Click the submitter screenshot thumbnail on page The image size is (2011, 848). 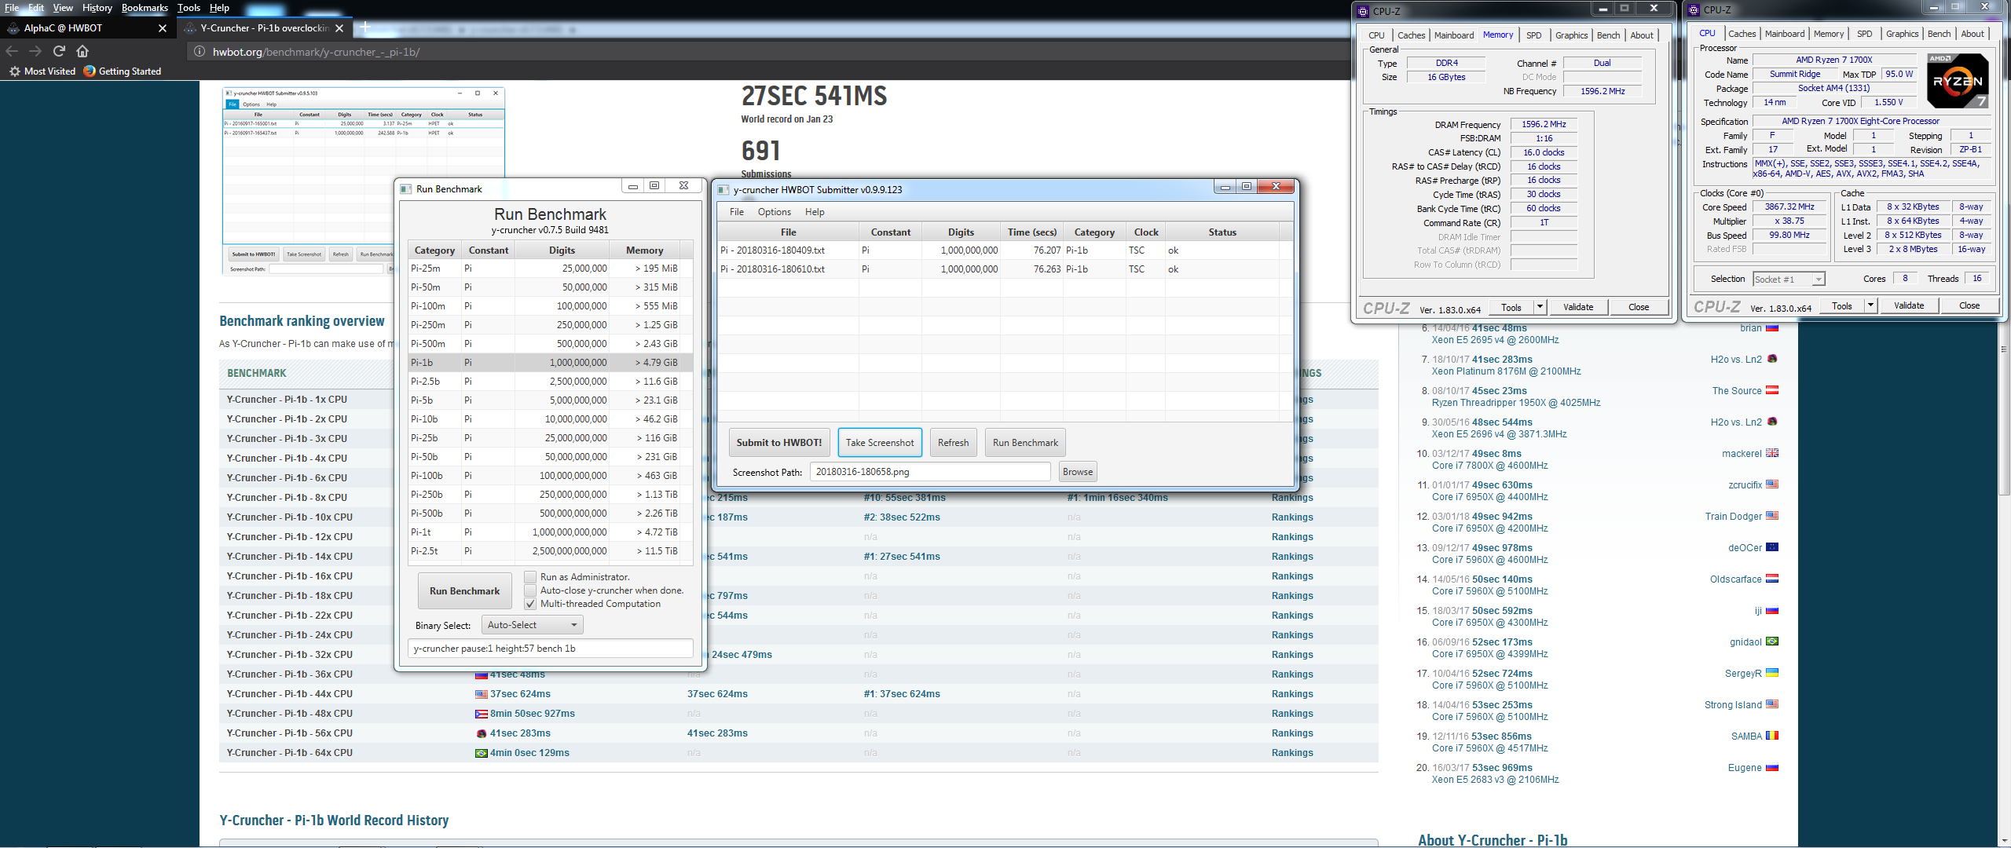[364, 181]
